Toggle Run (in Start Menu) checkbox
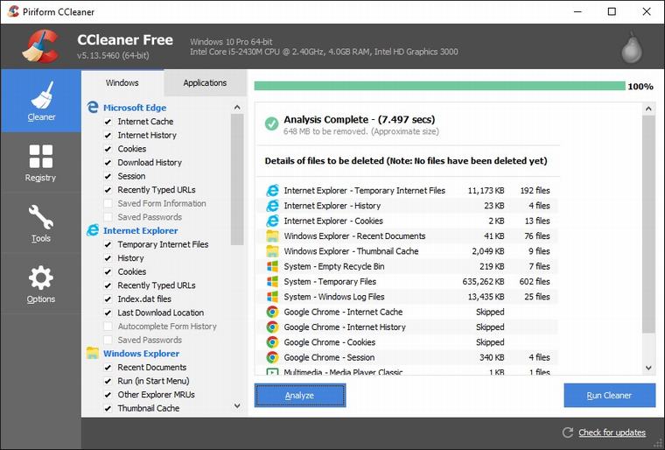 [108, 381]
